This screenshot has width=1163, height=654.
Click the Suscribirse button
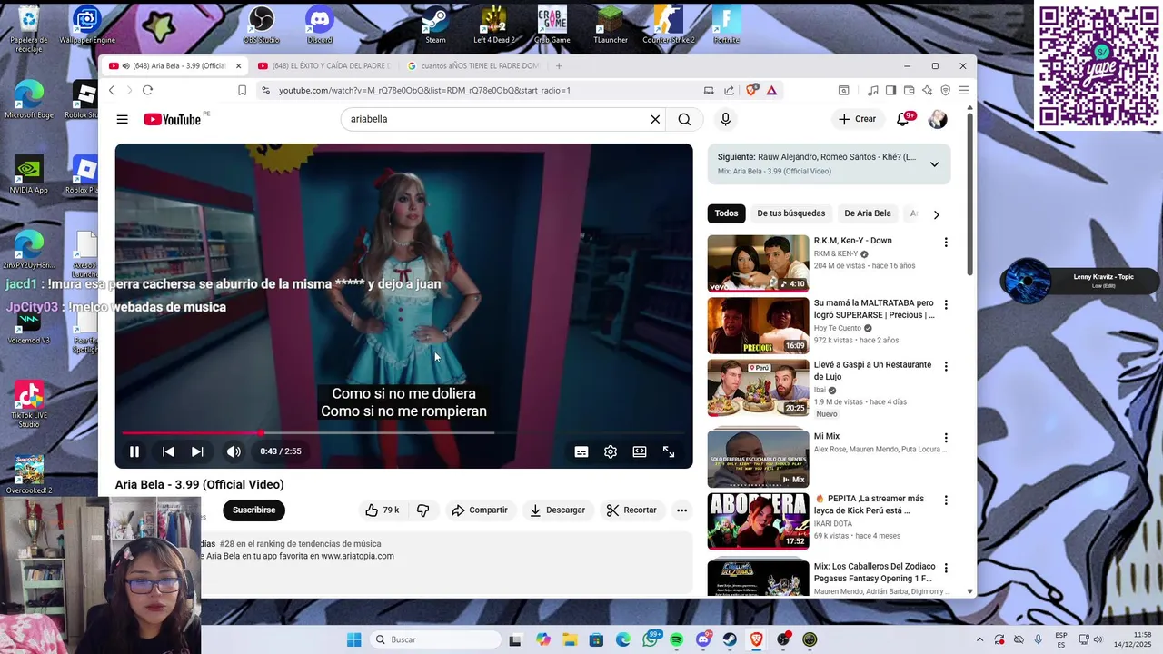click(253, 510)
